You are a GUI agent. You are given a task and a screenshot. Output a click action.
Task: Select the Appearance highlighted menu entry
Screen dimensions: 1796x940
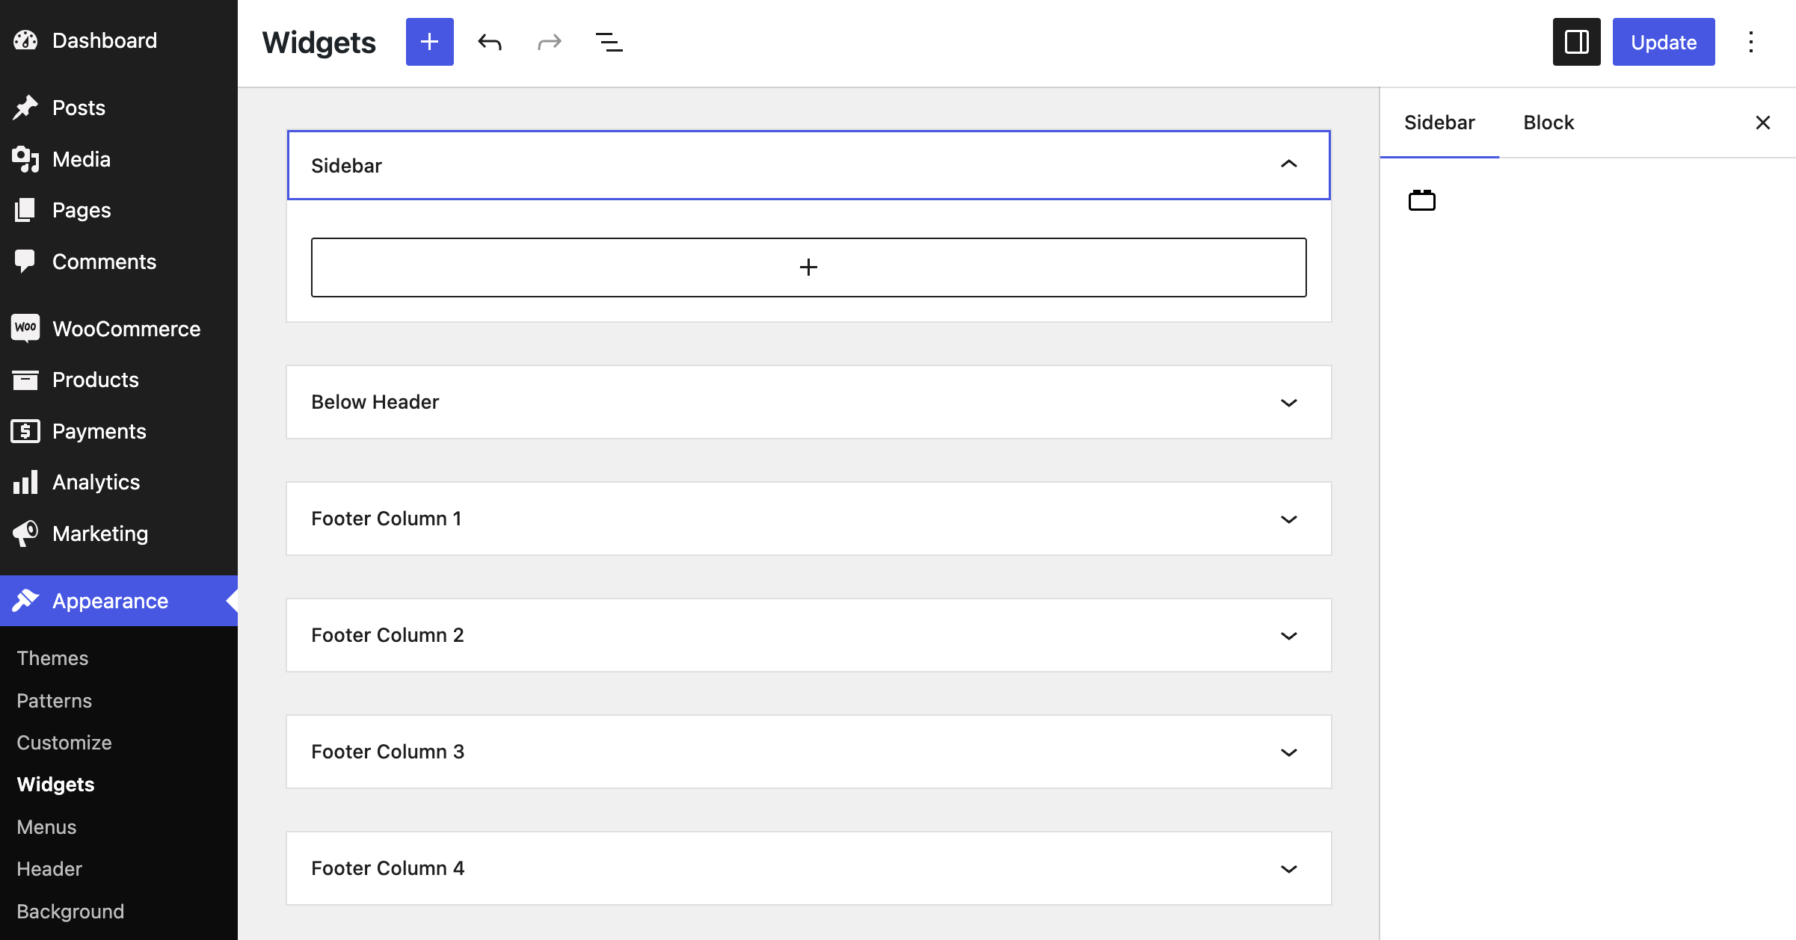(109, 600)
